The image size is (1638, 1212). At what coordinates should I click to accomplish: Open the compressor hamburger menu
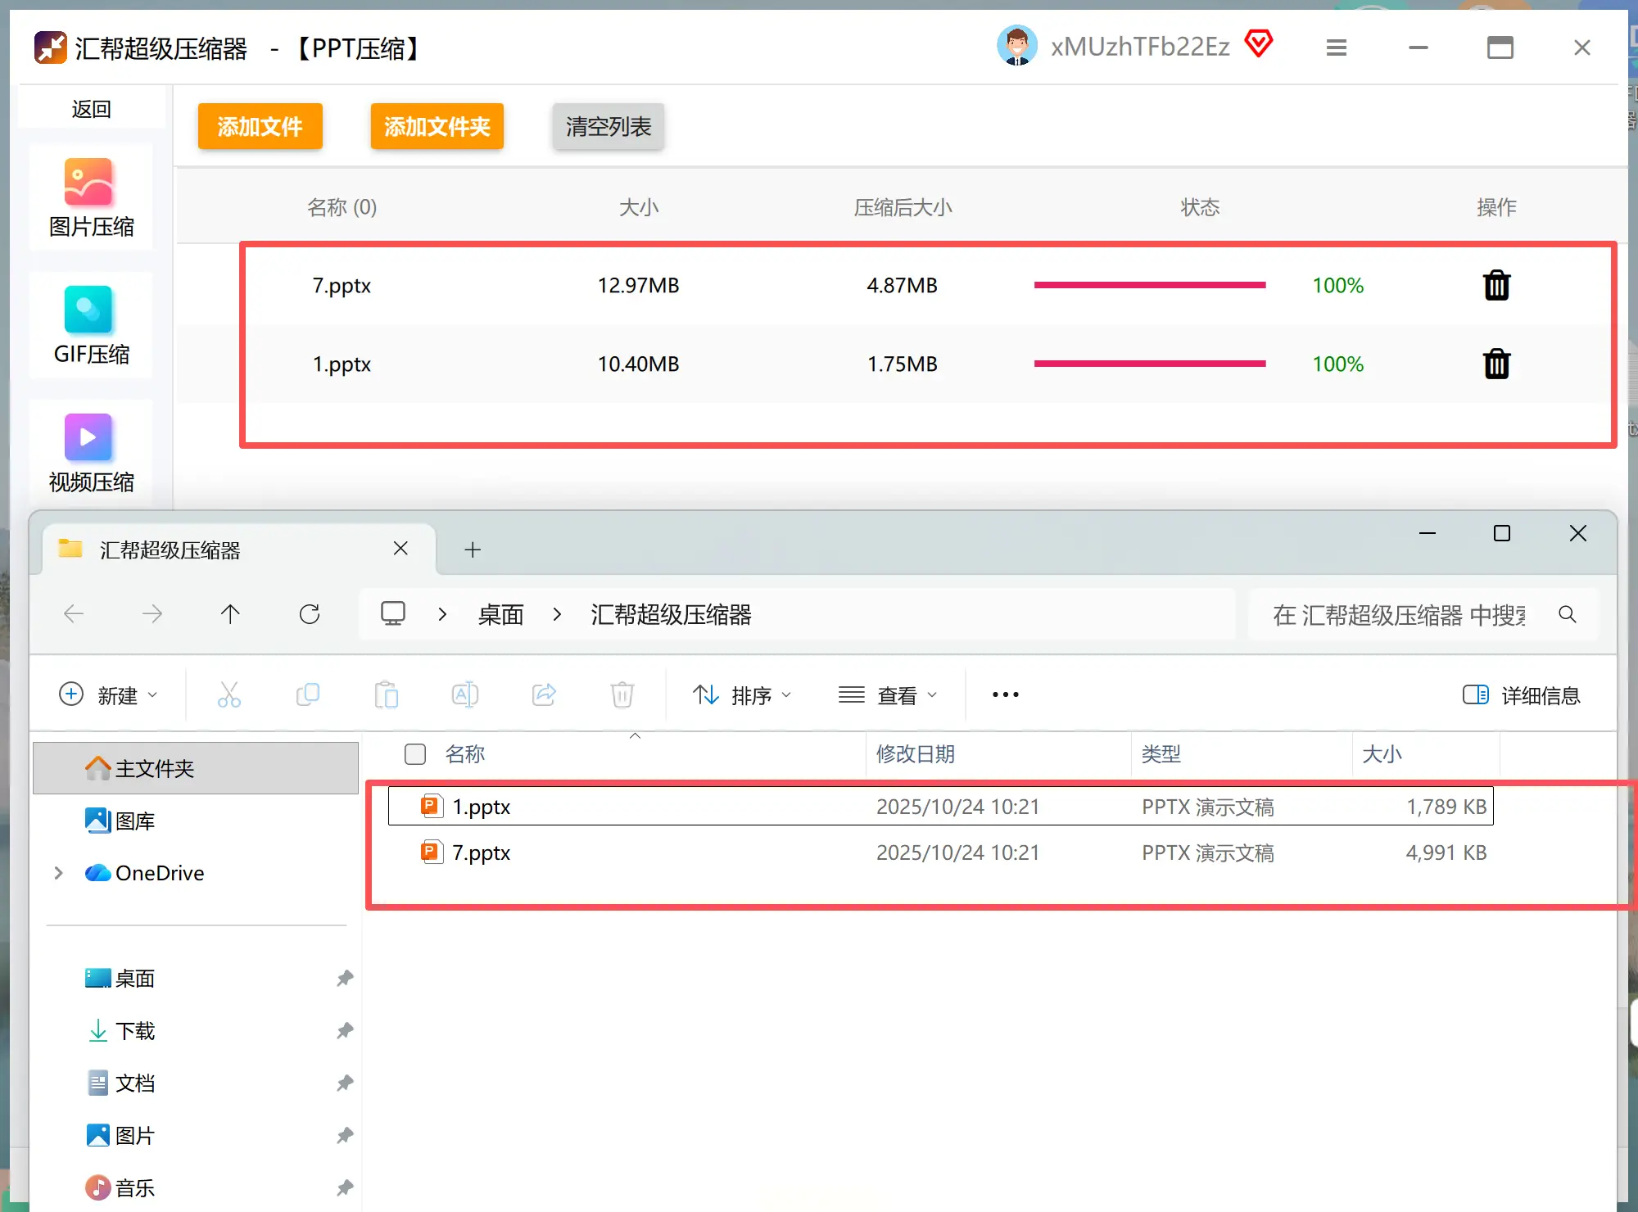(x=1336, y=47)
